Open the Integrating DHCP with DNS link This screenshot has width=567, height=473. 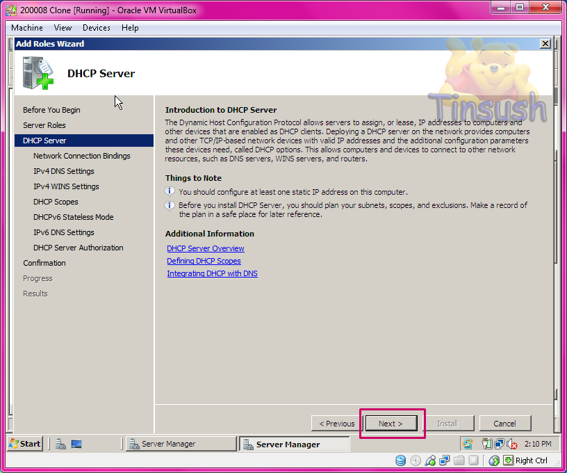212,273
